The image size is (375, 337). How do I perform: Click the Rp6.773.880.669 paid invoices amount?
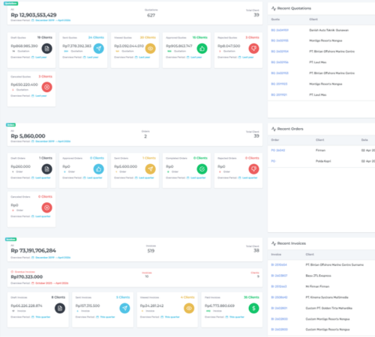(x=220, y=306)
